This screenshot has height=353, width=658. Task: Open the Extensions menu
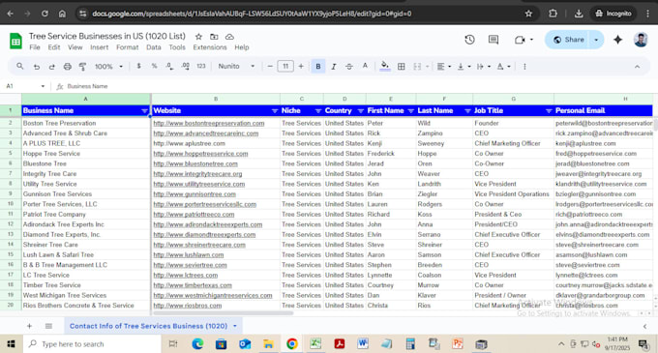[210, 47]
